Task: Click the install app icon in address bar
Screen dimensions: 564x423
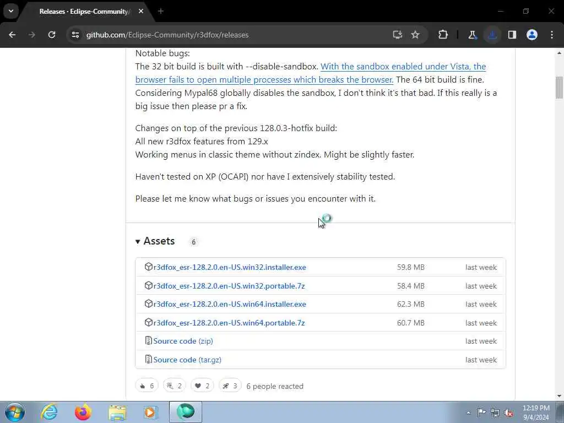Action: pyautogui.click(x=397, y=35)
